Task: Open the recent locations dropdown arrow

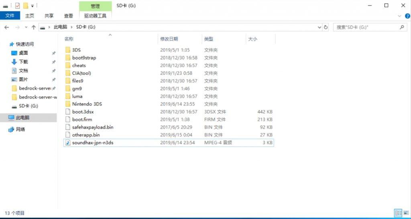Action: pos(26,27)
